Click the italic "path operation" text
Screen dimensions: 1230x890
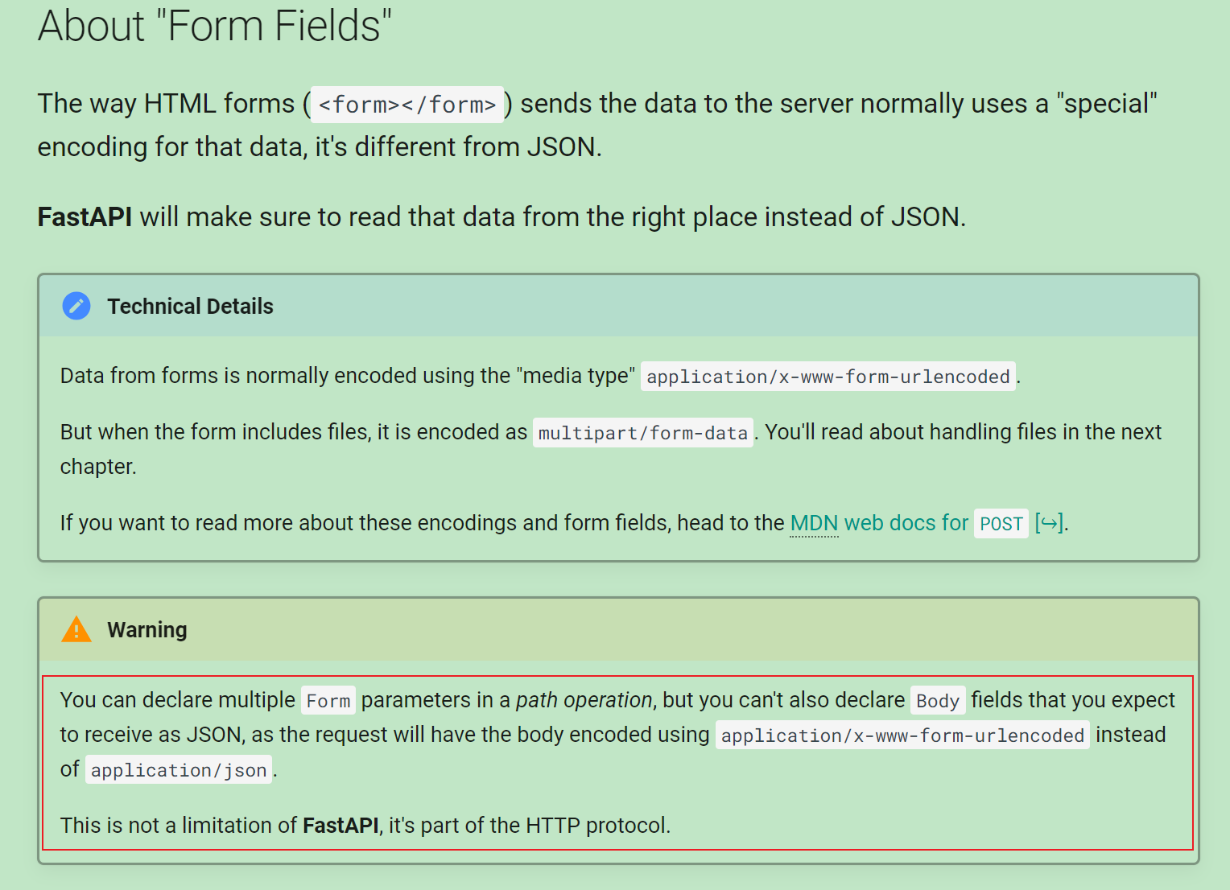click(584, 700)
